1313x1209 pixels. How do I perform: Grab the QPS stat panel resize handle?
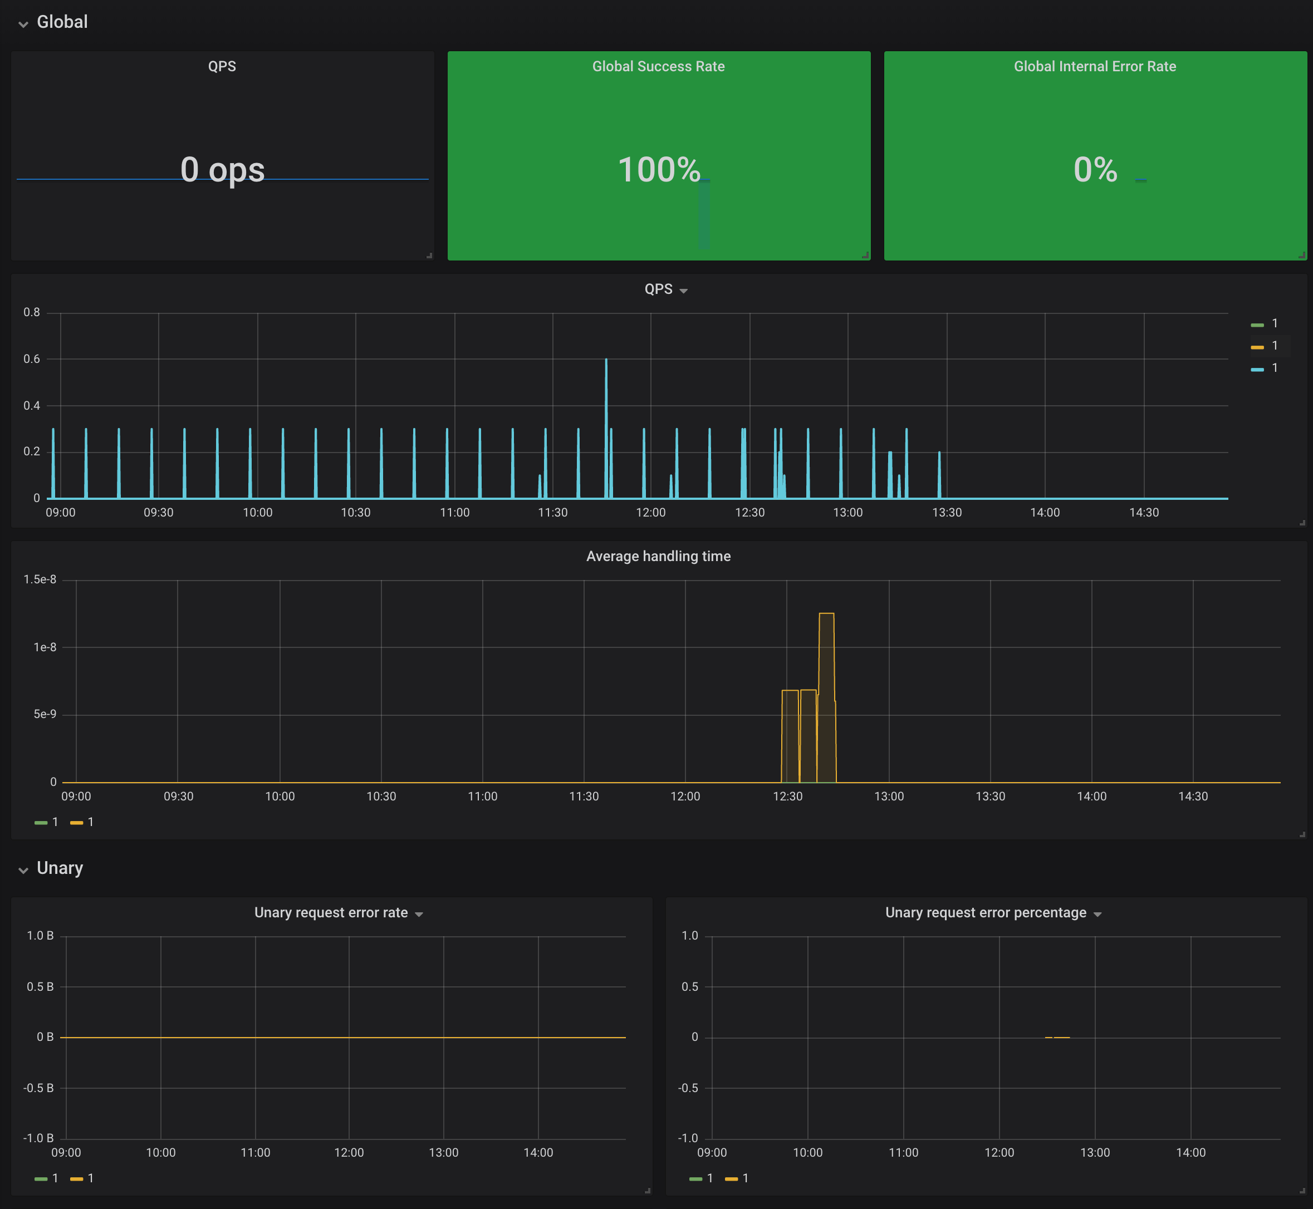[x=429, y=256]
